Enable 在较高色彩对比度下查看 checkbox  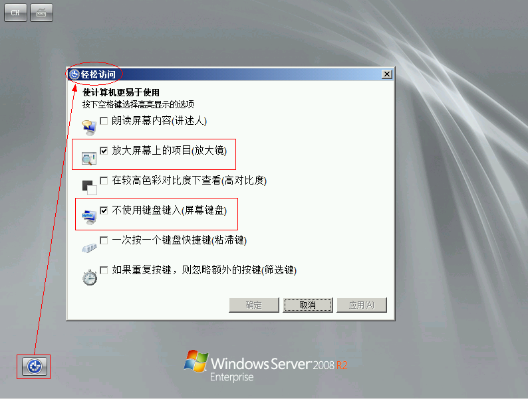pos(104,181)
